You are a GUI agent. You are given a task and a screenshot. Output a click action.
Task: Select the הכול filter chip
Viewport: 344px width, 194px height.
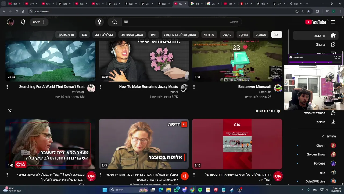tap(277, 35)
